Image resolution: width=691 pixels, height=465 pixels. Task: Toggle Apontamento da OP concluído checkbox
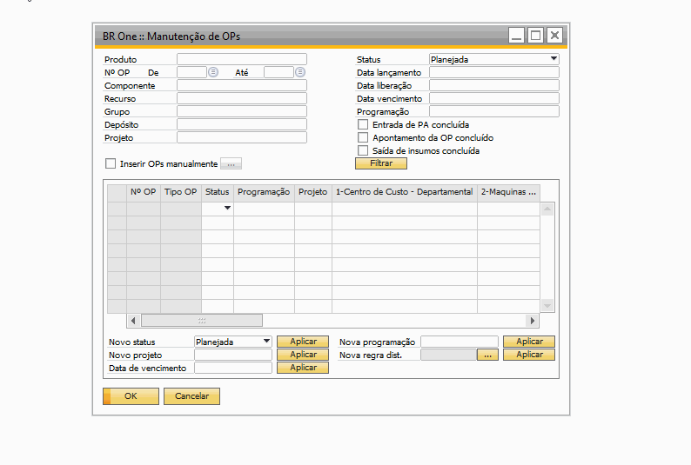363,138
